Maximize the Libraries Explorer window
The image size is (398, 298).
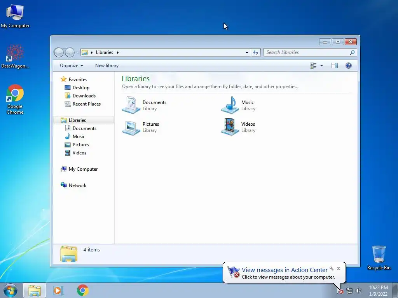coord(338,42)
